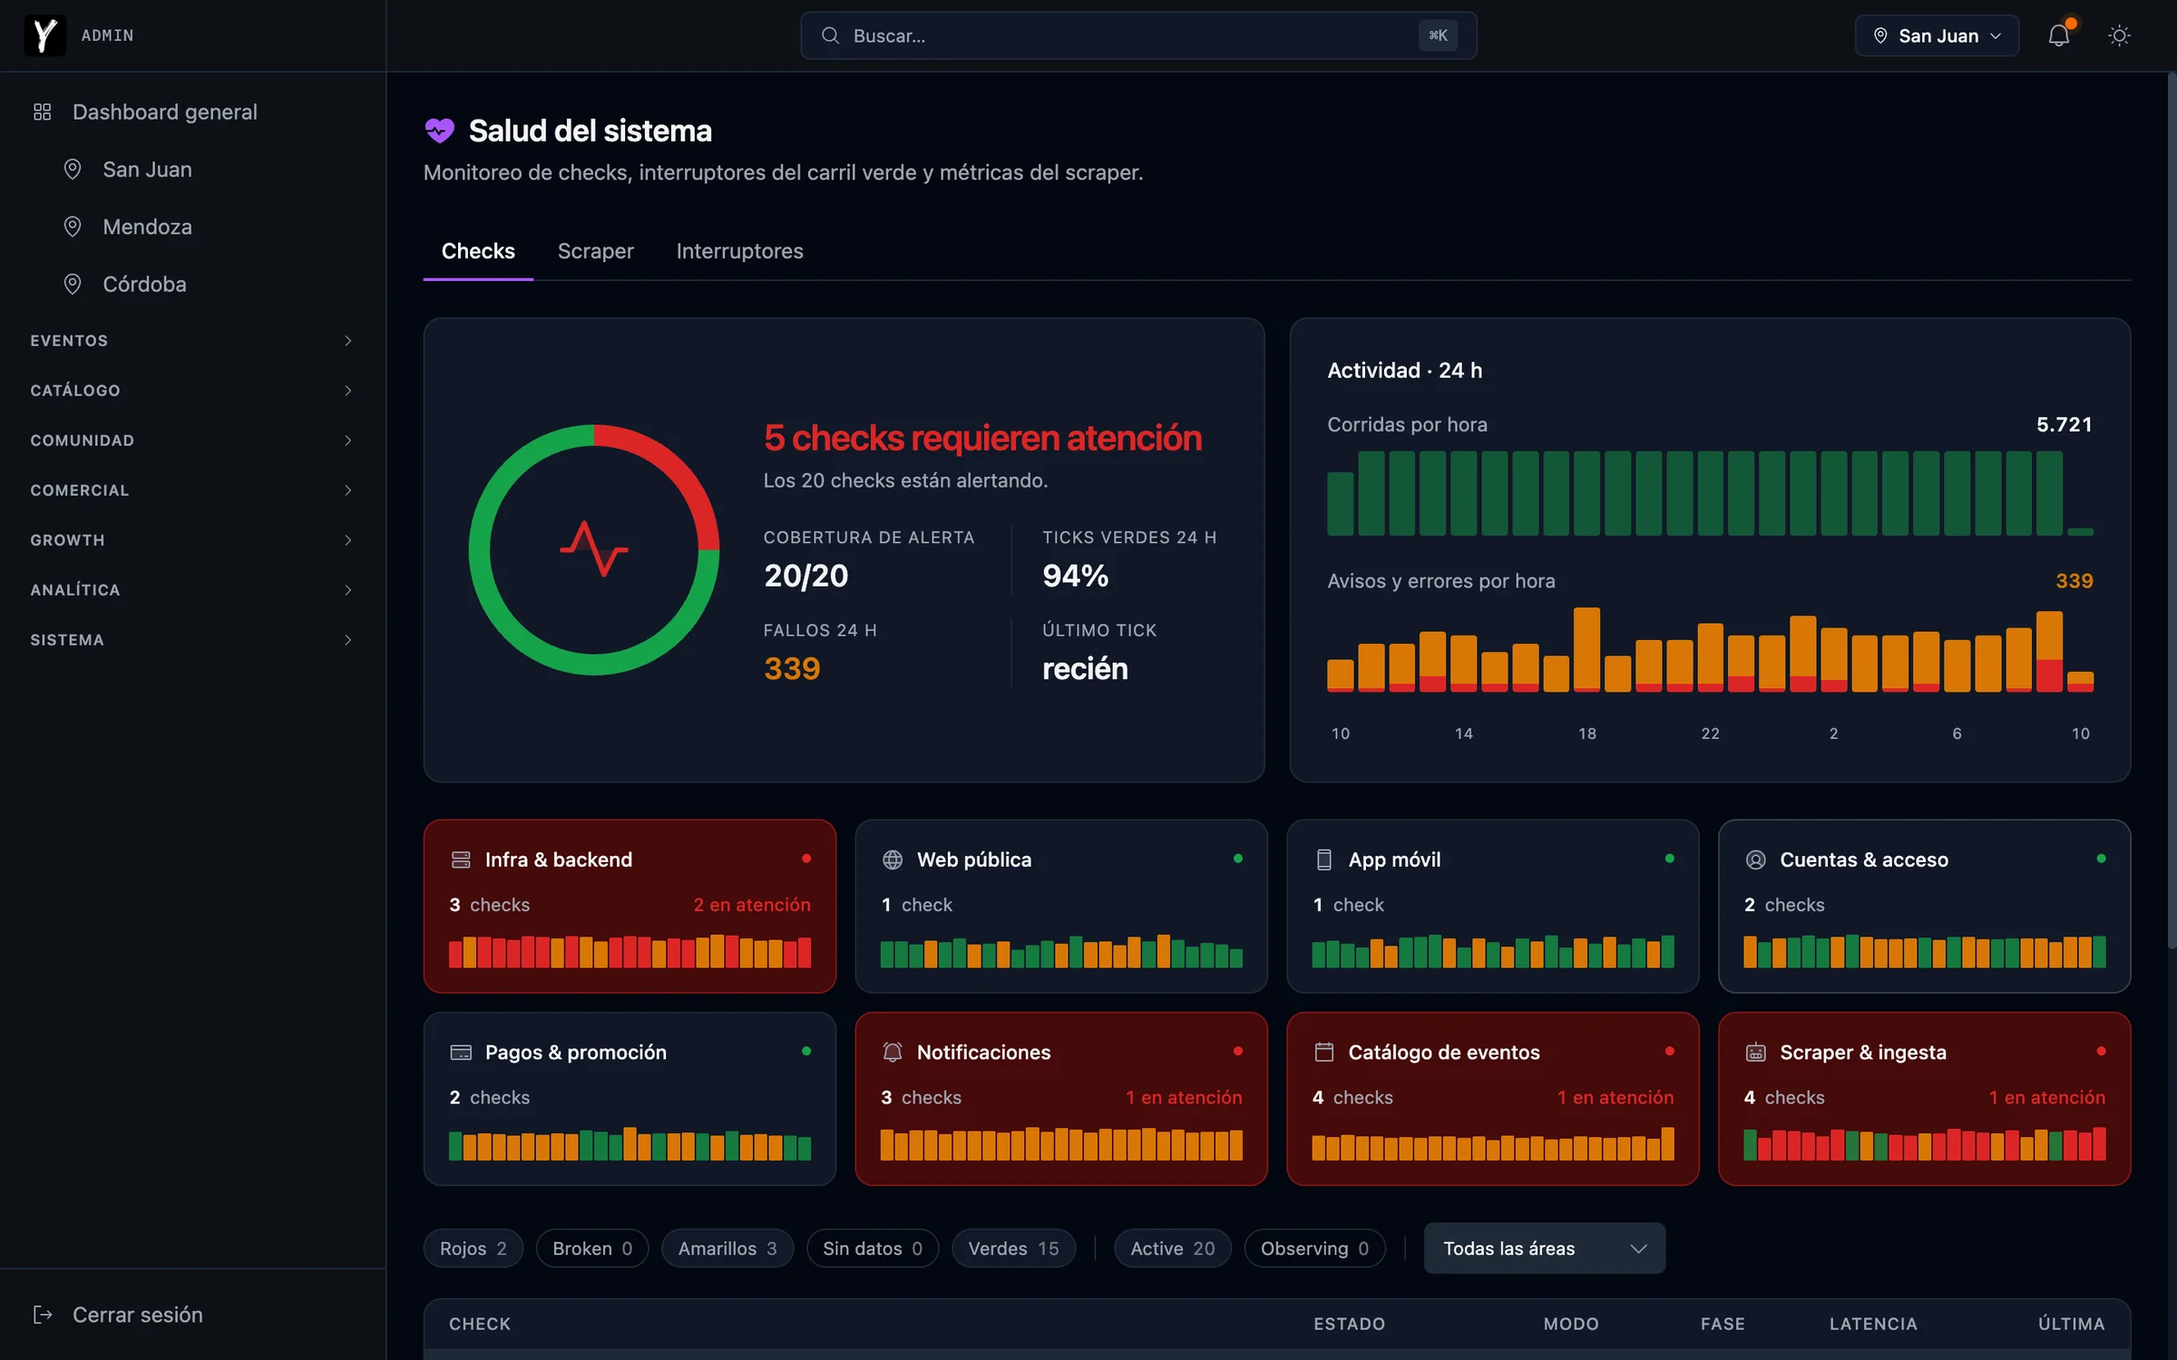The image size is (2177, 1360).
Task: Expand the SISTEMA sidebar section
Action: [192, 639]
